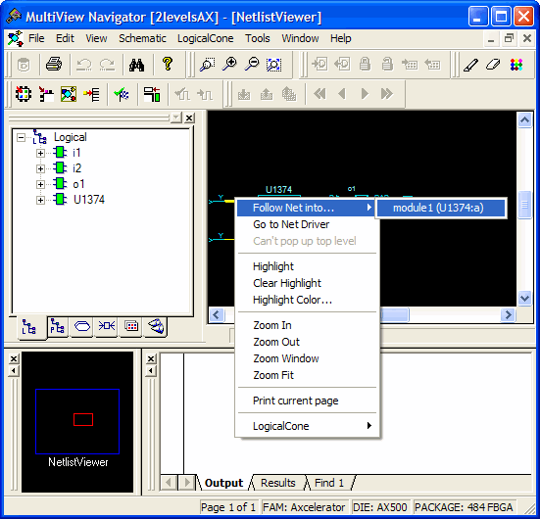Screen dimensions: 540x519
Task: Expand the i2 tree node
Action: [x=40, y=168]
